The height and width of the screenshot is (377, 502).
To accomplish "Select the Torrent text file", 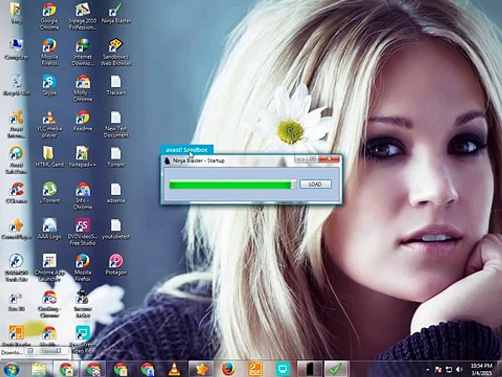I will [116, 157].
